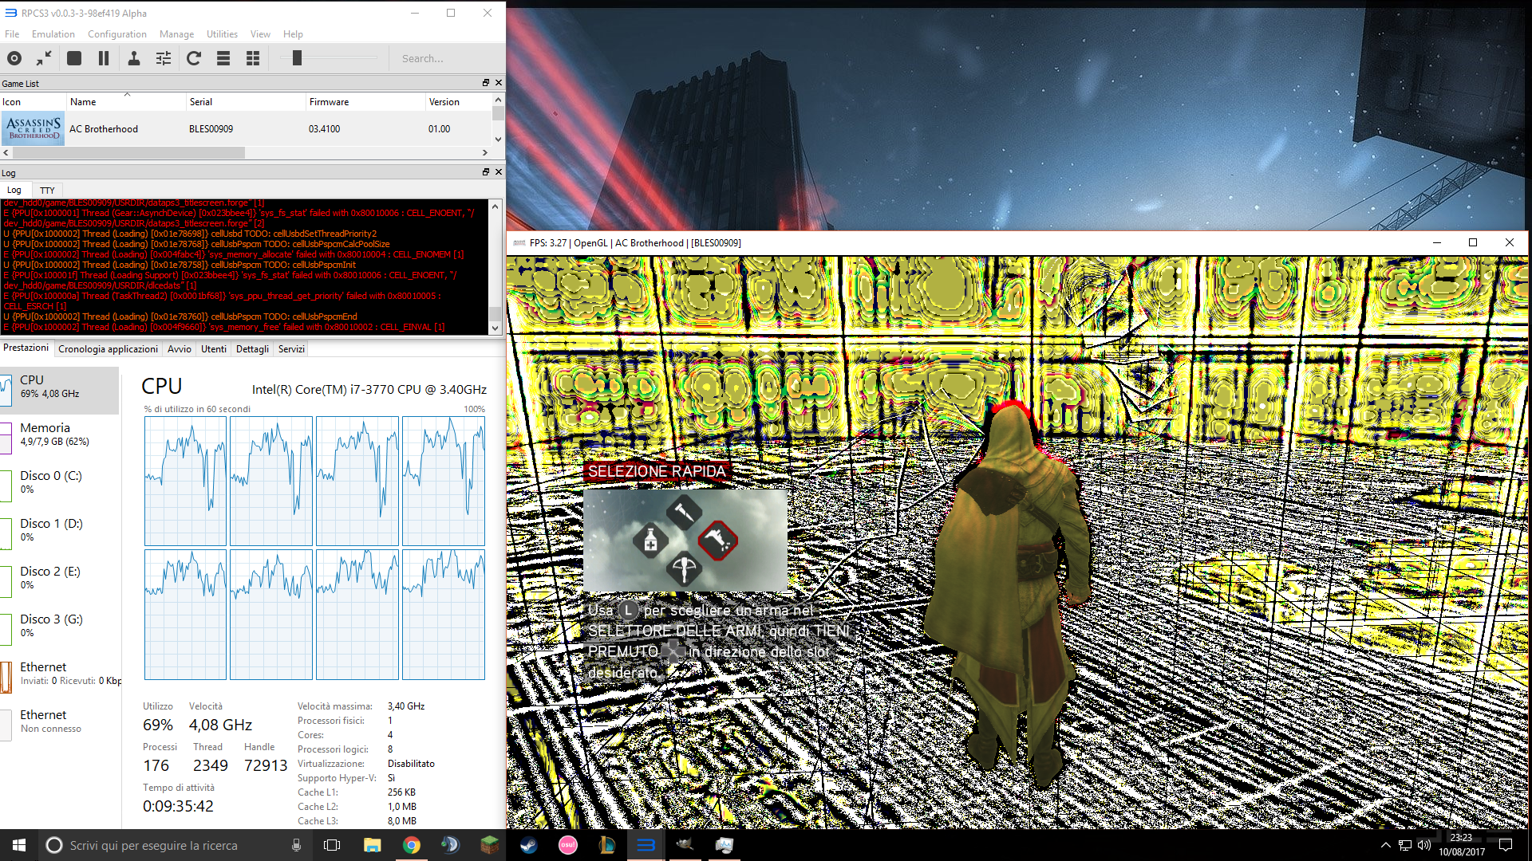The width and height of the screenshot is (1532, 861).
Task: Open the Dettagli tab in Task Manager
Action: pos(252,349)
